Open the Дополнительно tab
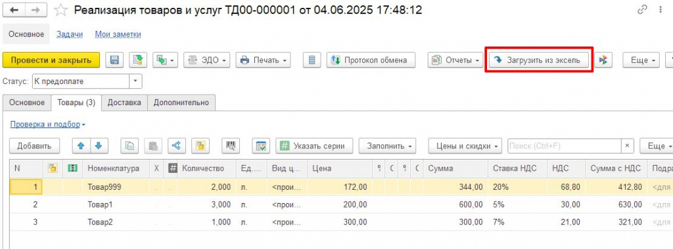 [181, 102]
